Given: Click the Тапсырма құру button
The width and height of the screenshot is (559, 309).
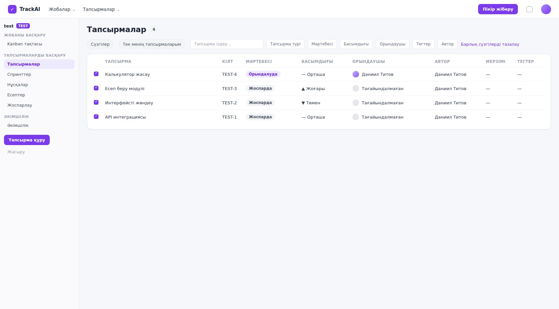Looking at the screenshot, I should coord(27,140).
